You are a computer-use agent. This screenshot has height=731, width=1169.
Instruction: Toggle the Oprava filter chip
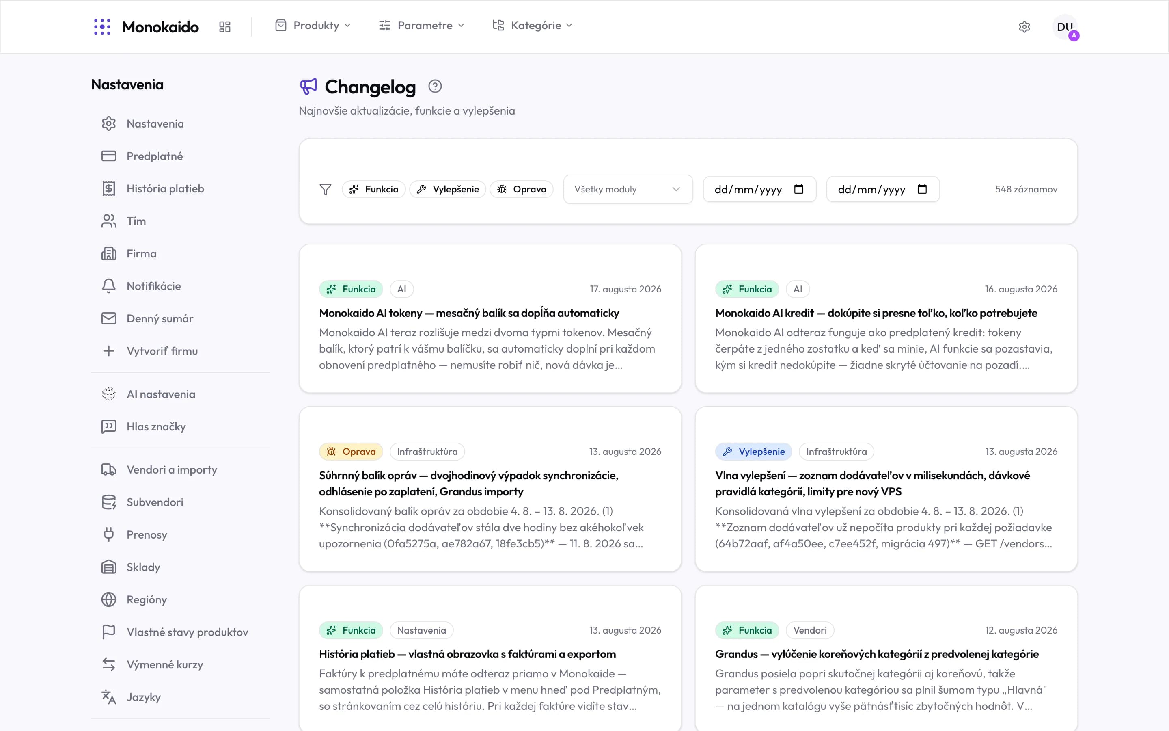point(521,190)
